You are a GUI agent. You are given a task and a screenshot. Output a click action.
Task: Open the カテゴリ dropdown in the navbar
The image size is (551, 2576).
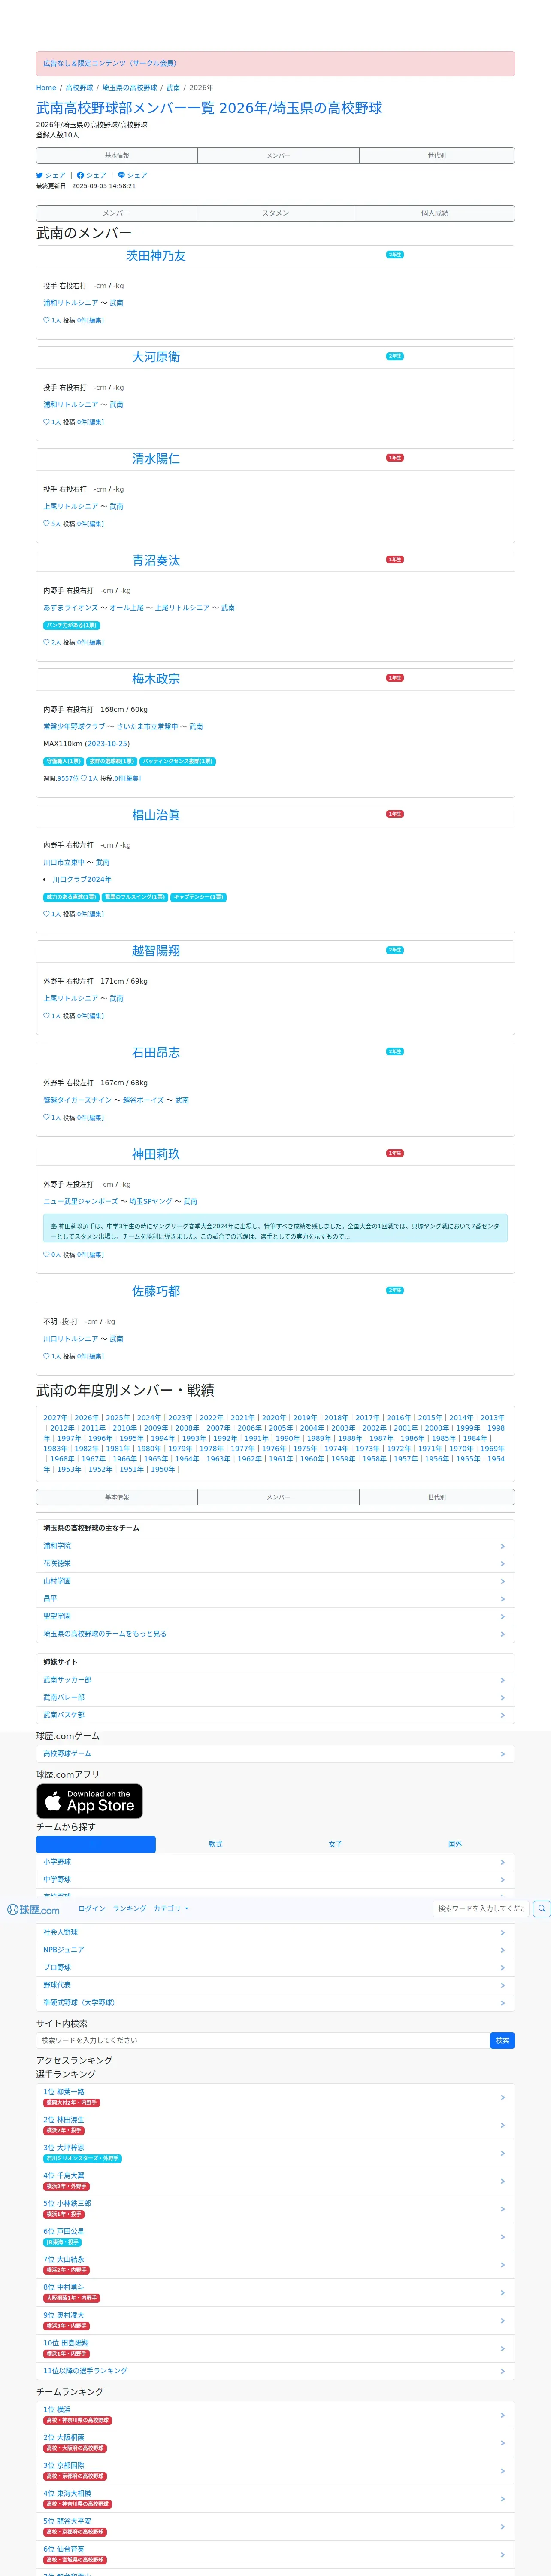pyautogui.click(x=170, y=1909)
